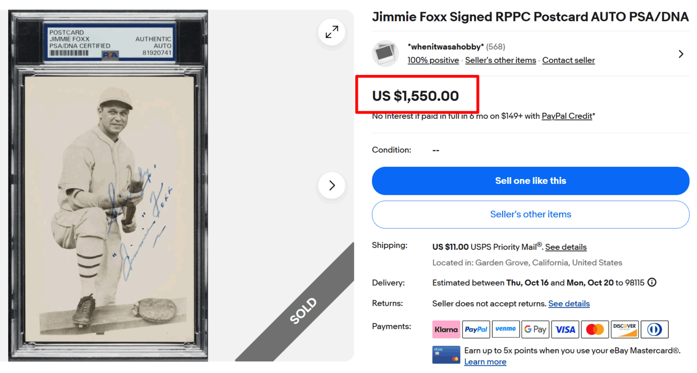Expand the product image to full view
The image size is (697, 373).
(332, 32)
